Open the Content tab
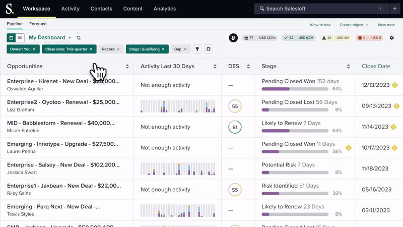 click(133, 9)
